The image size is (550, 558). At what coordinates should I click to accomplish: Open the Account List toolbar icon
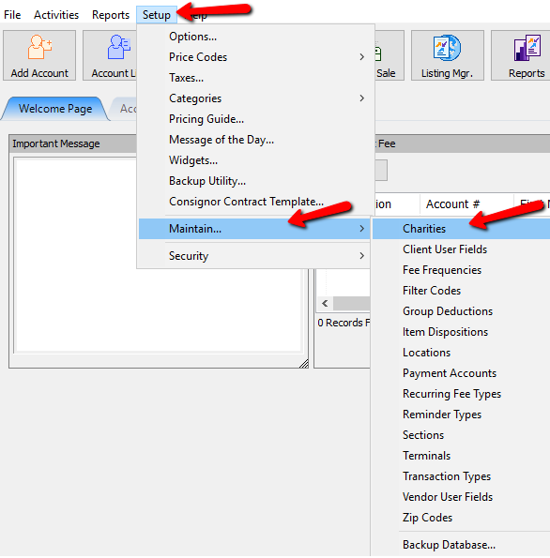coord(110,55)
